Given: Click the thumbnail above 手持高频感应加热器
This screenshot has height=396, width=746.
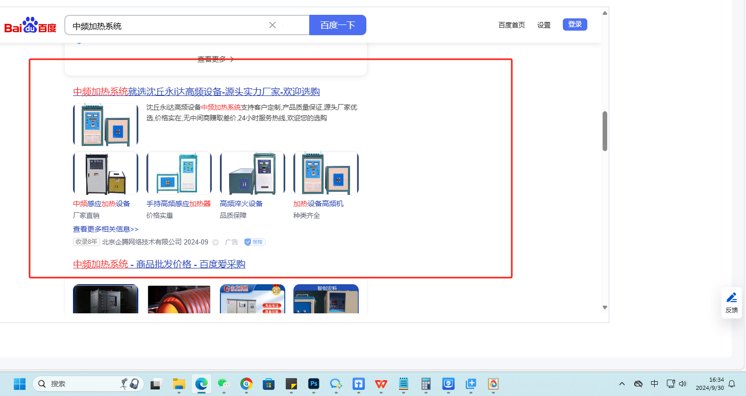Looking at the screenshot, I should pos(179,173).
